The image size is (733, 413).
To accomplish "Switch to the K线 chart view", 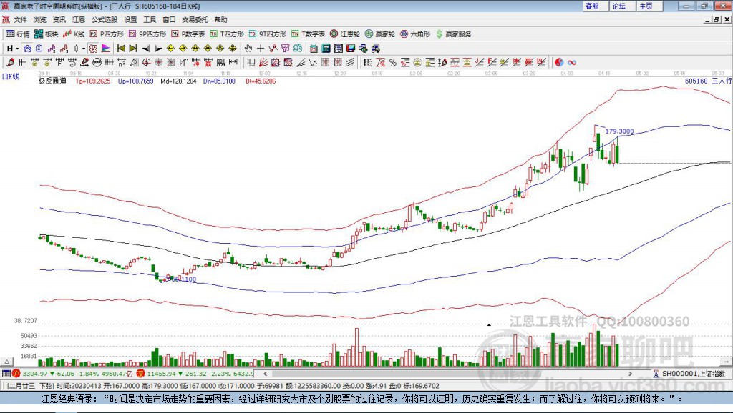I will tap(74, 34).
